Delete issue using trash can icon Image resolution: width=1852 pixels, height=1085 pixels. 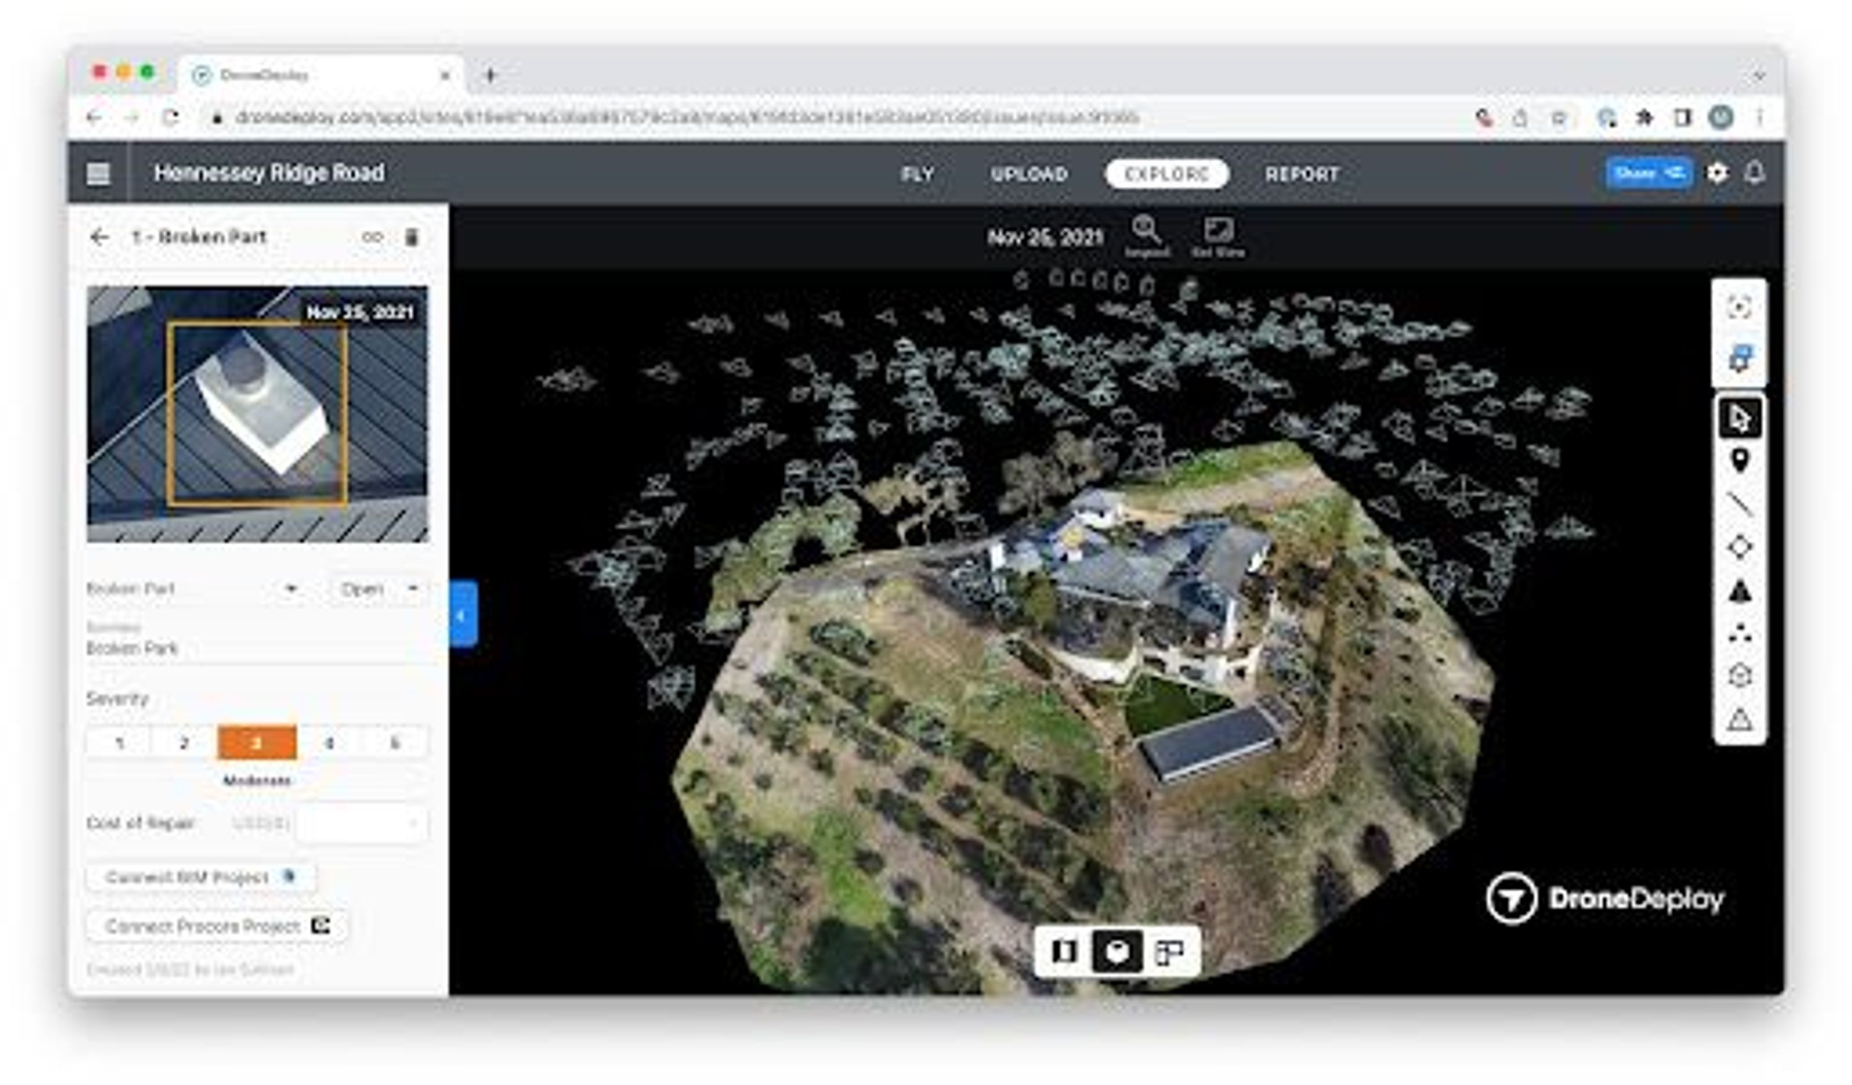click(412, 237)
